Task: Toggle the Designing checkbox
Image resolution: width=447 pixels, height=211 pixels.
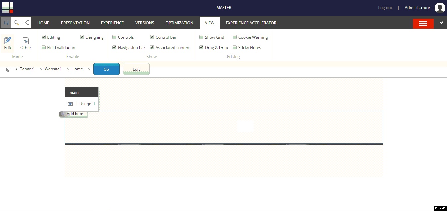Action: pyautogui.click(x=82, y=37)
